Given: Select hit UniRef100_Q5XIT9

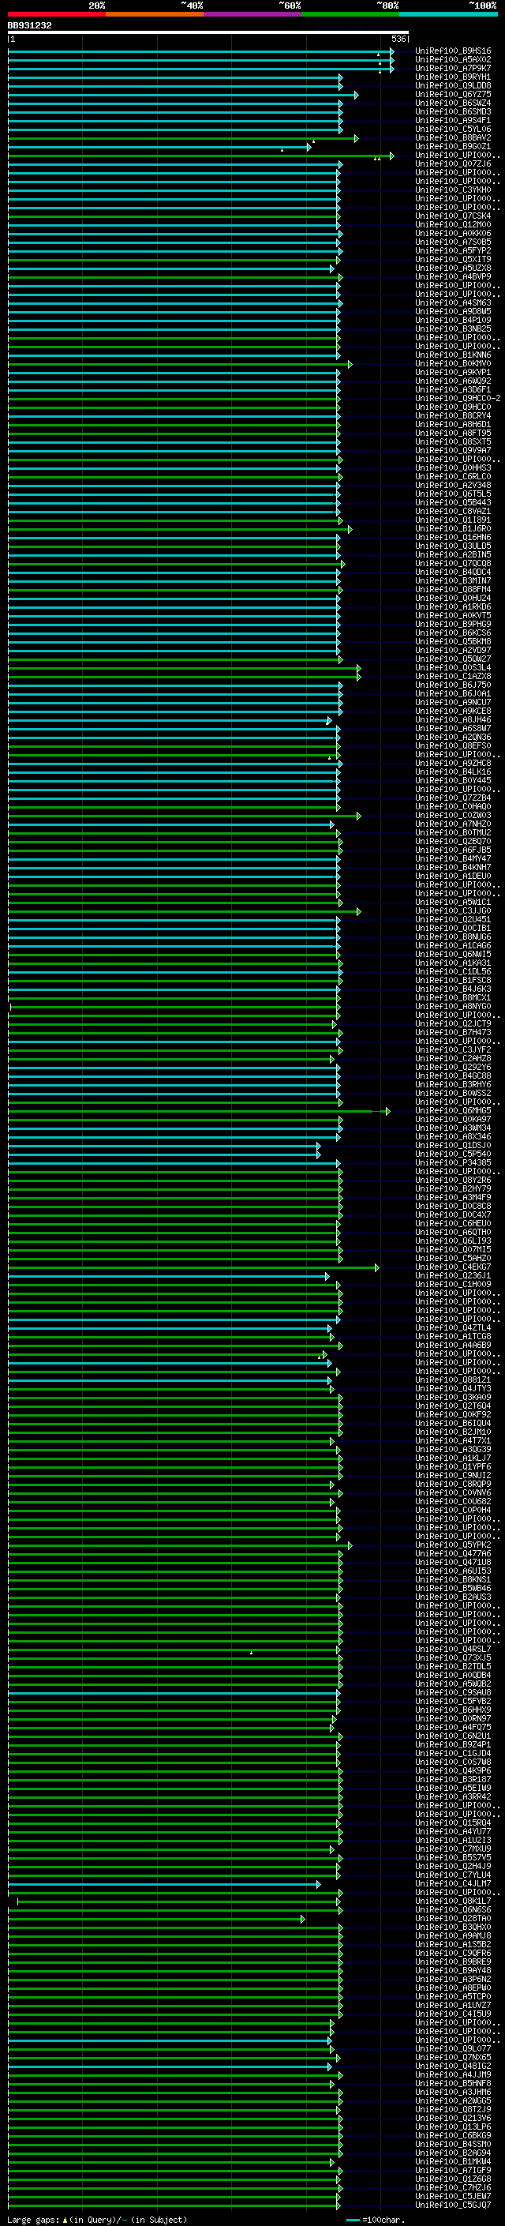Looking at the screenshot, I should (453, 259).
